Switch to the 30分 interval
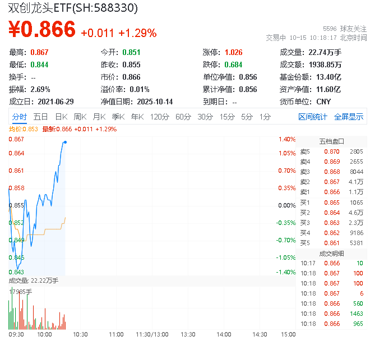Viewport: 370px width, 345px height. coord(205,117)
